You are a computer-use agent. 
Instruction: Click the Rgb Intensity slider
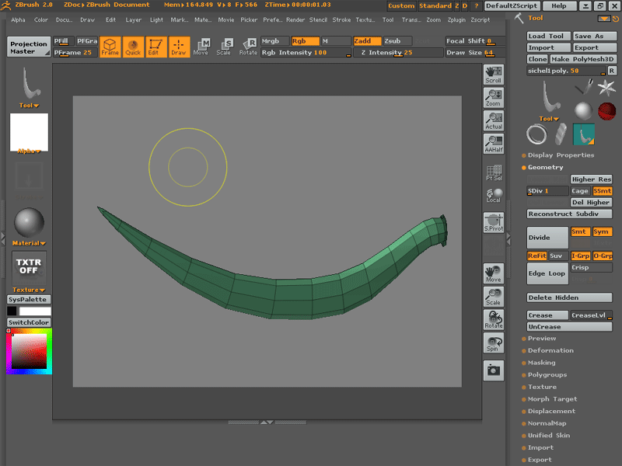(306, 53)
